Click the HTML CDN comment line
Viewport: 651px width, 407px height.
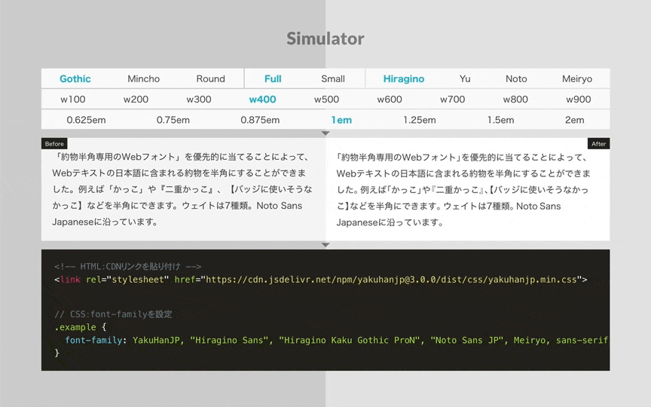tap(127, 266)
